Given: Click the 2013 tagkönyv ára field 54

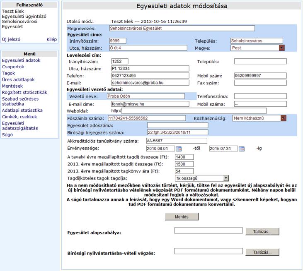Looking at the screenshot, I should click(x=184, y=171).
